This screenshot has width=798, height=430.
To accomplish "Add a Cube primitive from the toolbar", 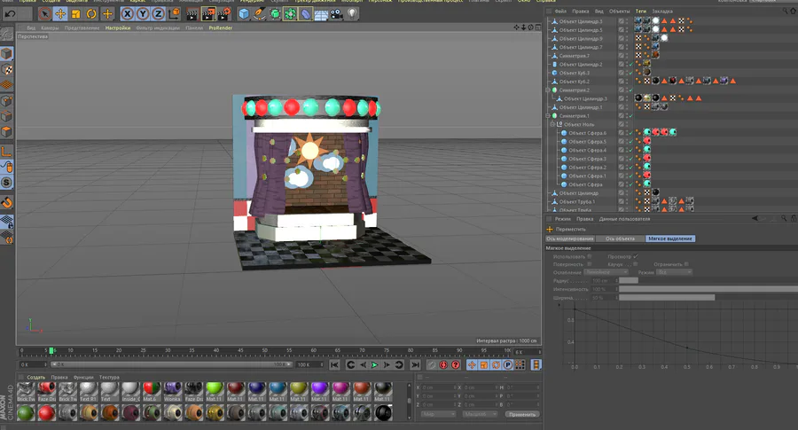I will click(244, 13).
